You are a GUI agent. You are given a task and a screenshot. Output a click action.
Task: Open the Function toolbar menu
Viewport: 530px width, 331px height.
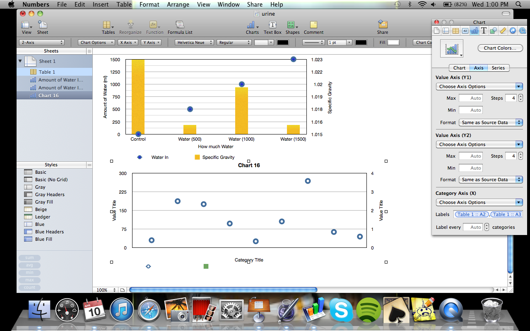[154, 27]
